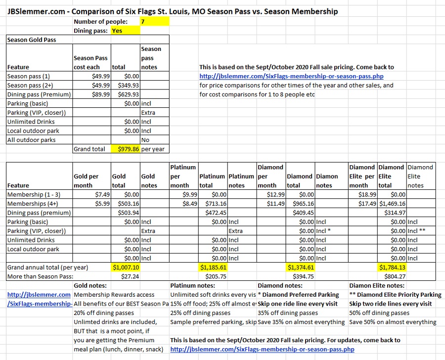Click the $349.93 Season pass (2+) total
445x360 pixels.
[126, 86]
